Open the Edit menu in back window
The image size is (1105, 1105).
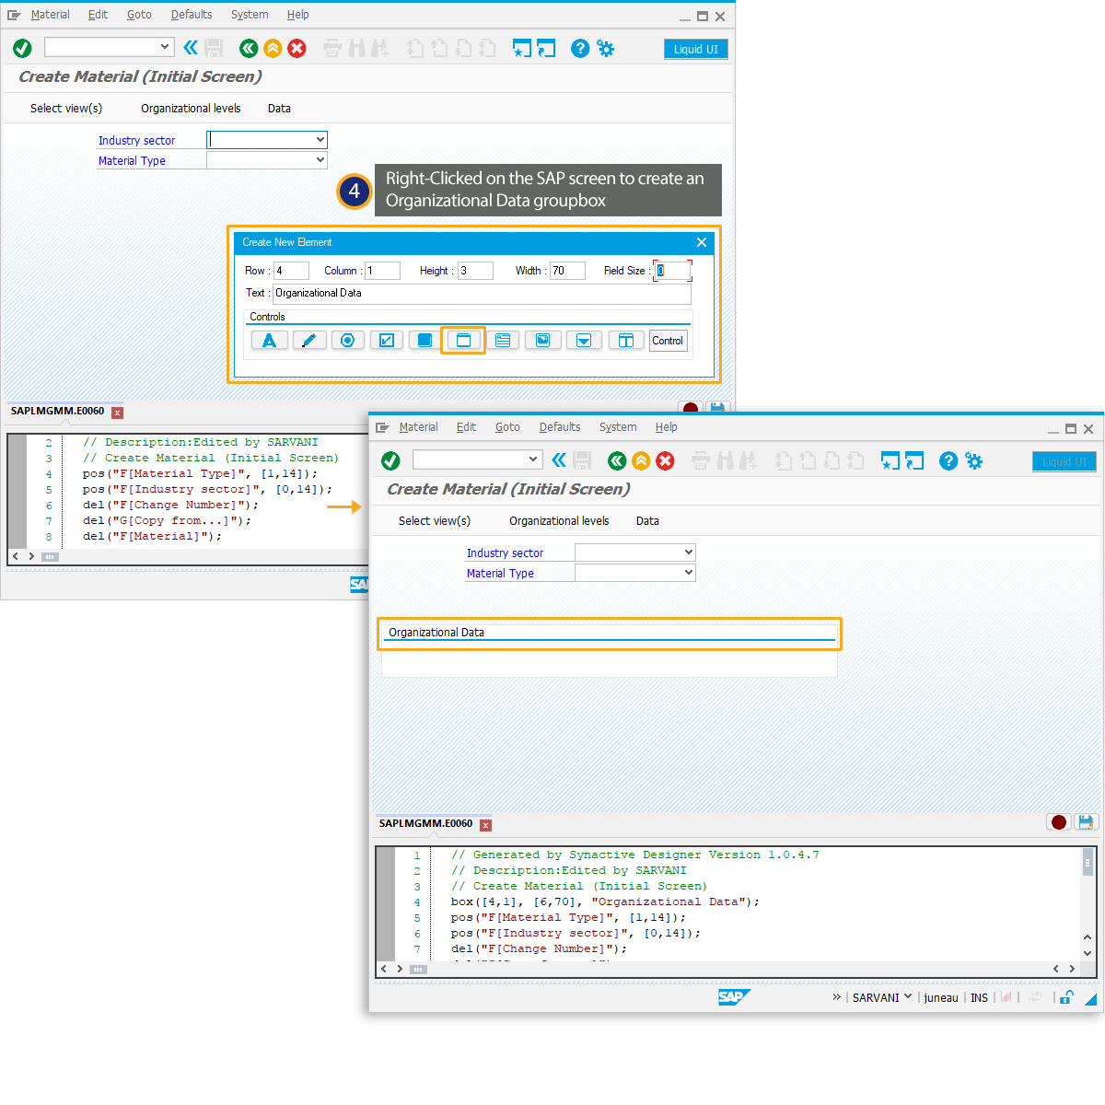98,15
